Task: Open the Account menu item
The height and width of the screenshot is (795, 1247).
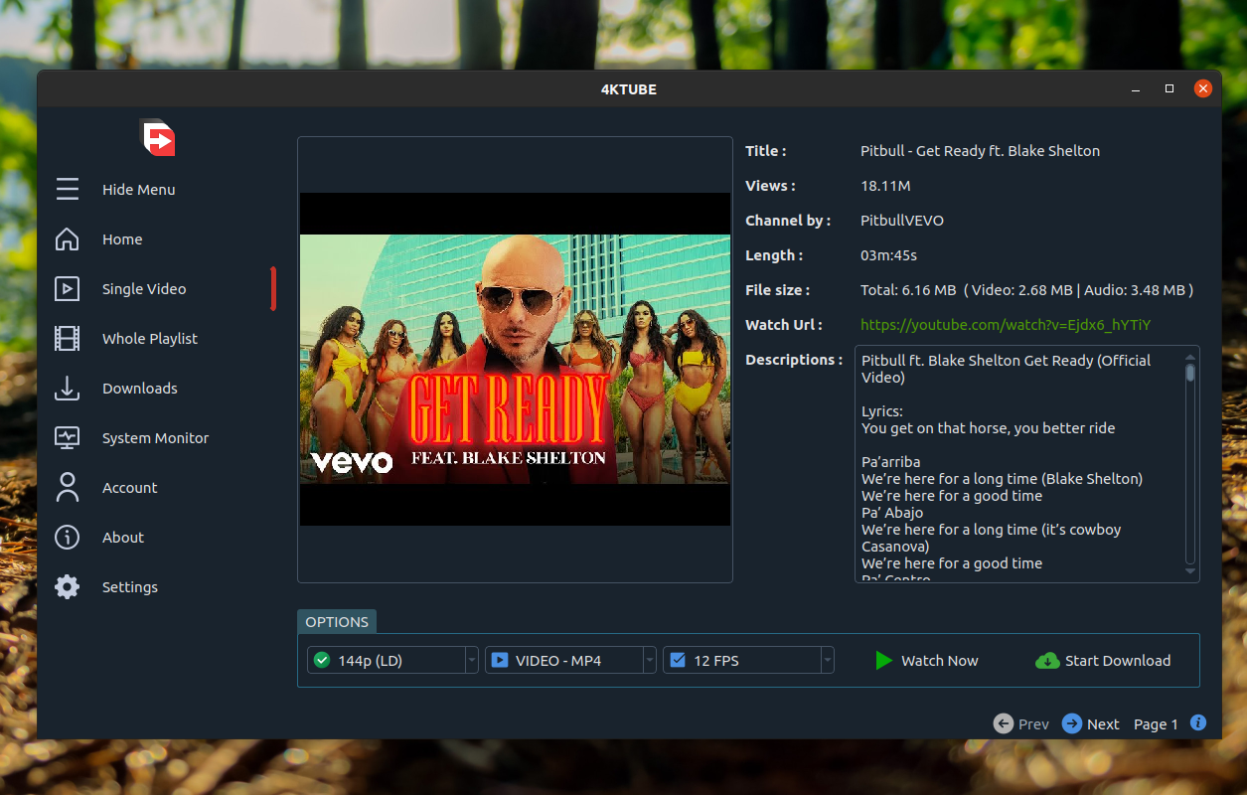Action: tap(129, 487)
